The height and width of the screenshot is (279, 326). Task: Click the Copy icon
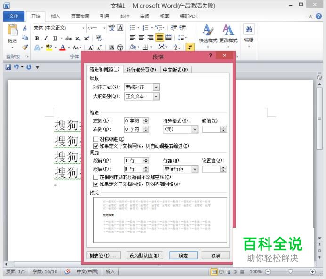25,38
